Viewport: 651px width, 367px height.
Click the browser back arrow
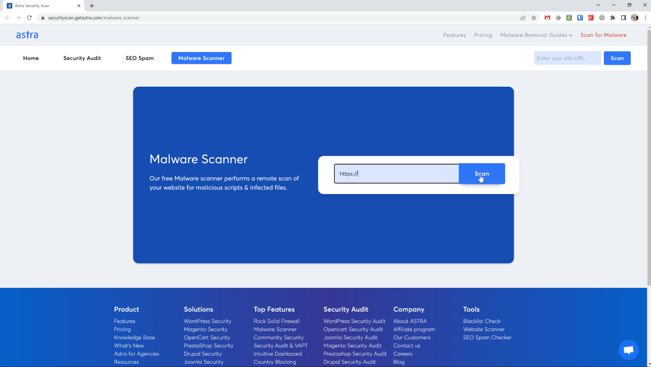pos(8,17)
